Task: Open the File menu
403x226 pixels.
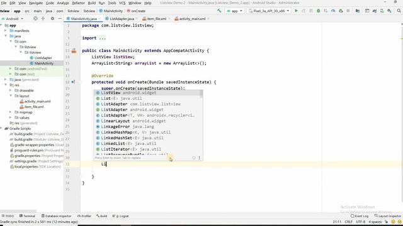Action: (4, 3)
